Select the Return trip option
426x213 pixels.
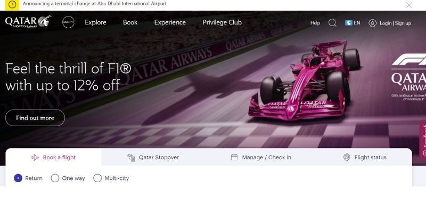pyautogui.click(x=18, y=178)
